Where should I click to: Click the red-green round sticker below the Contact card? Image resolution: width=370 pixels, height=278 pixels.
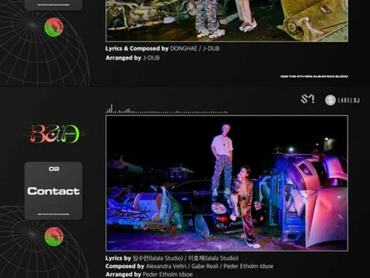point(54,236)
